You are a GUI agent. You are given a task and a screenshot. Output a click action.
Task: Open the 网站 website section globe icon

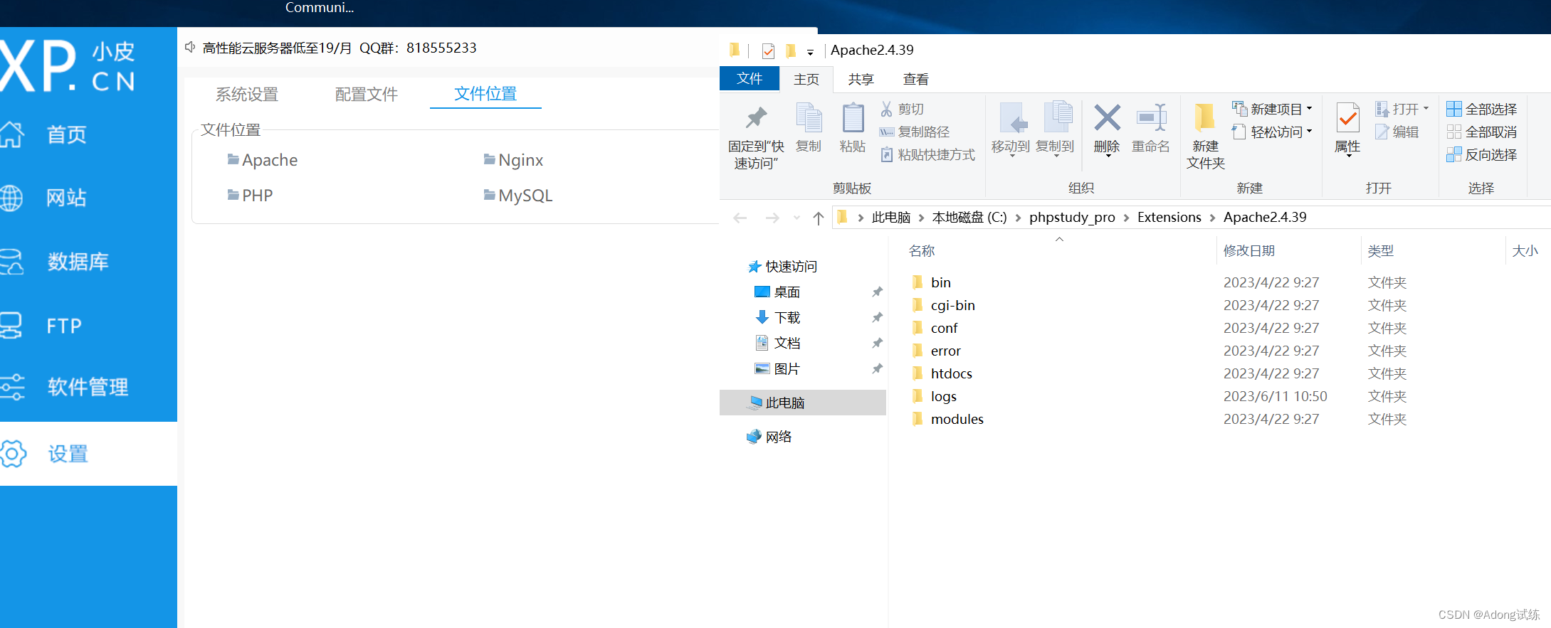click(11, 198)
